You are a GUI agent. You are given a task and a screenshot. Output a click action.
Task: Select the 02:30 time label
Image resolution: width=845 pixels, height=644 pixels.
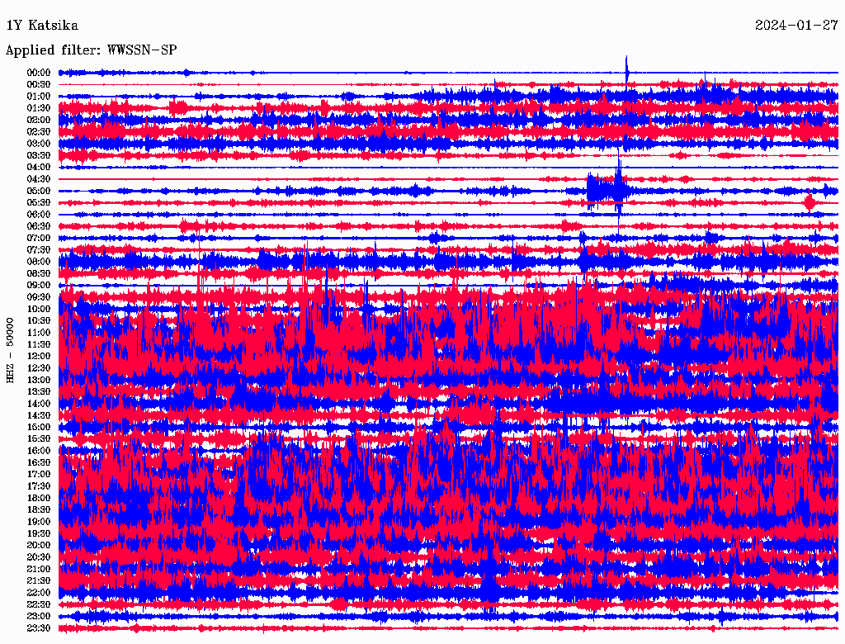tap(39, 131)
